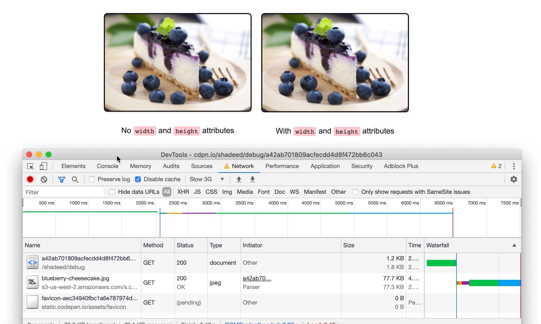Screen dimensions: 541x324
Task: Click the Filter text input field
Action: pos(64,192)
